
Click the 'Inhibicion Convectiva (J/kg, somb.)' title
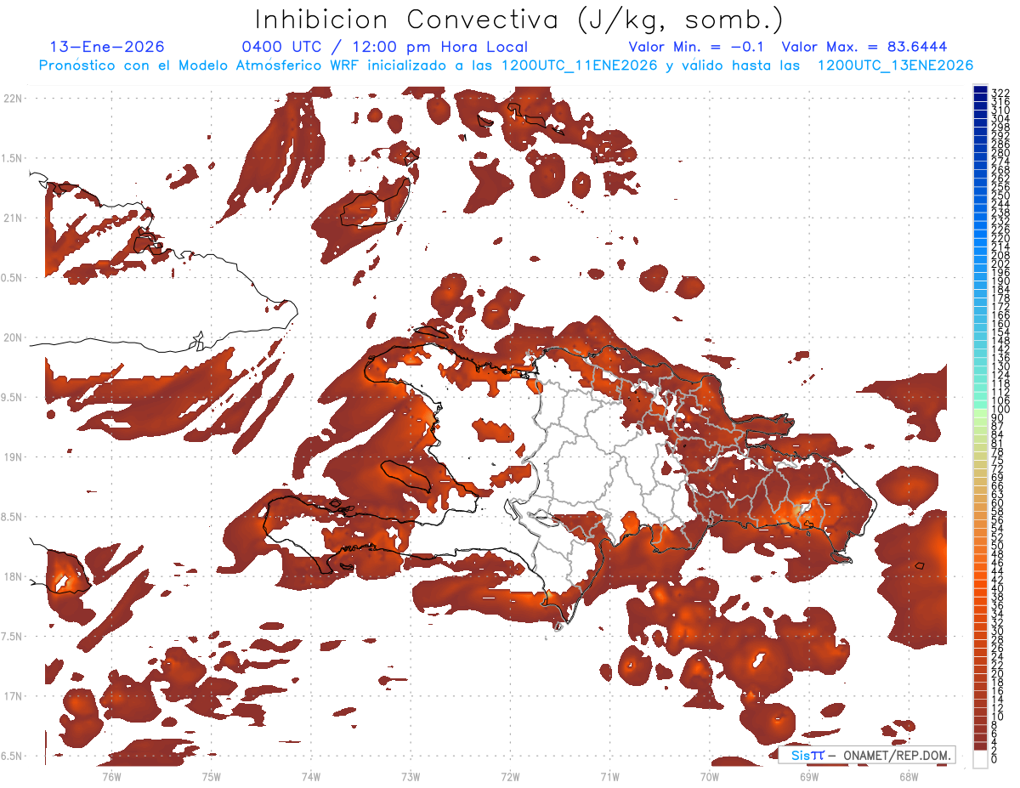pos(519,20)
